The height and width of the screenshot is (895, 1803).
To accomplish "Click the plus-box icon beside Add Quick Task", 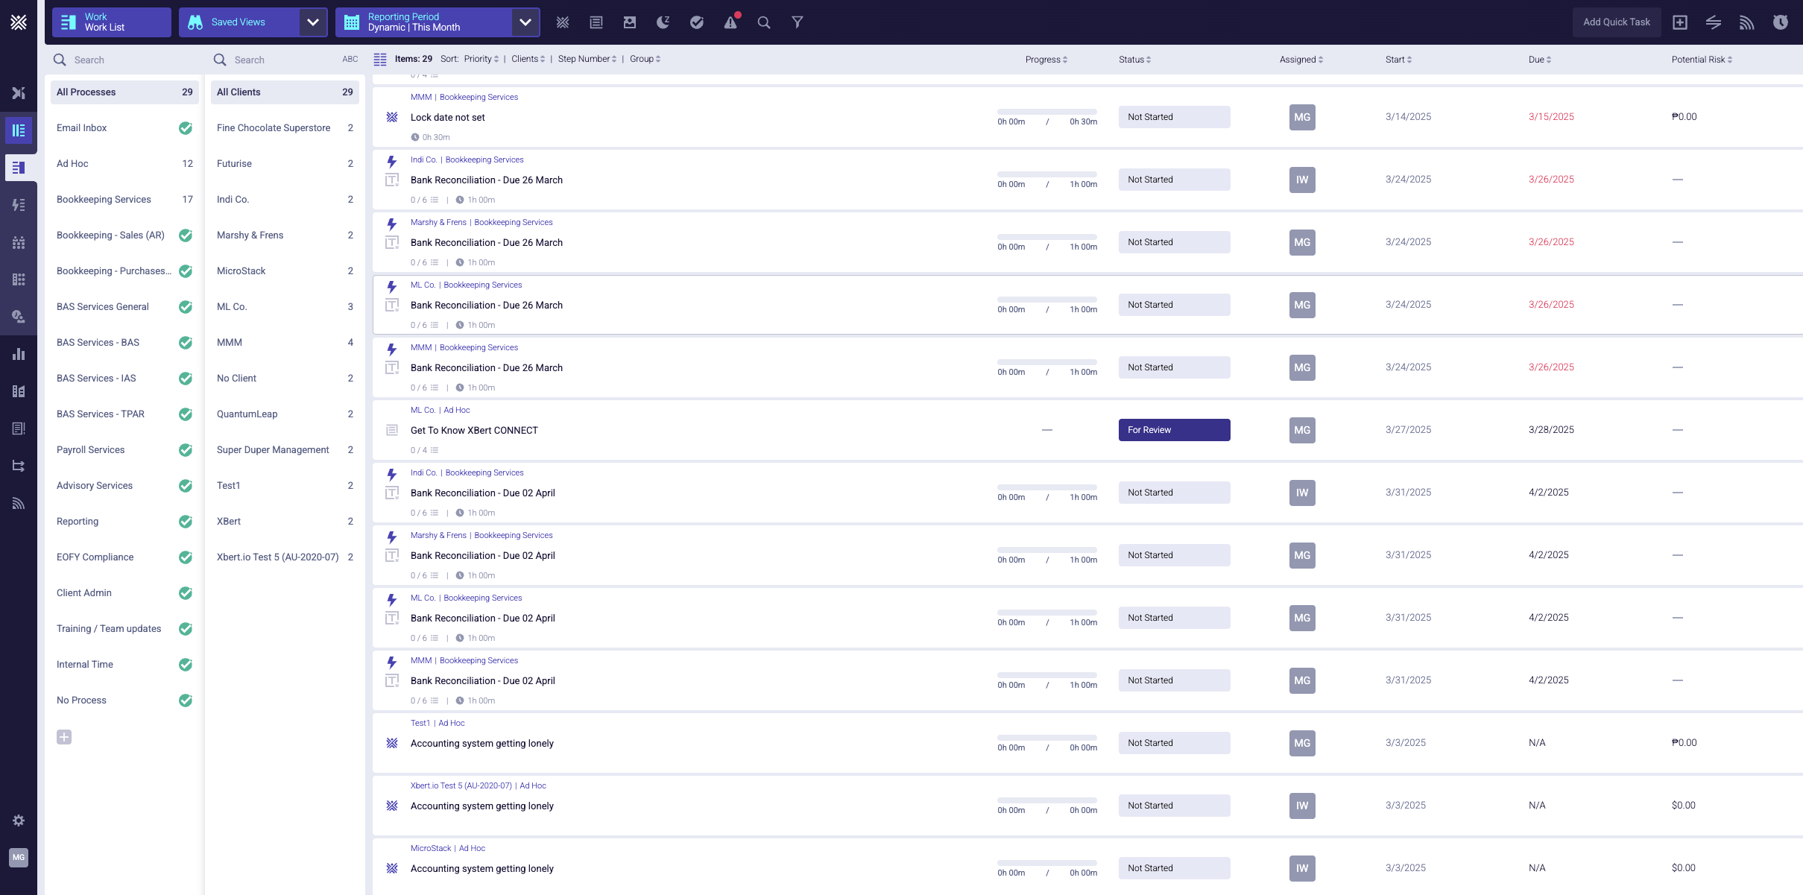I will [x=1680, y=22].
